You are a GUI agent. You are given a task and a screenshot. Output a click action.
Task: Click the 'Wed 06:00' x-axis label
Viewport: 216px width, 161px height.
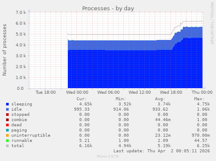click(108, 92)
